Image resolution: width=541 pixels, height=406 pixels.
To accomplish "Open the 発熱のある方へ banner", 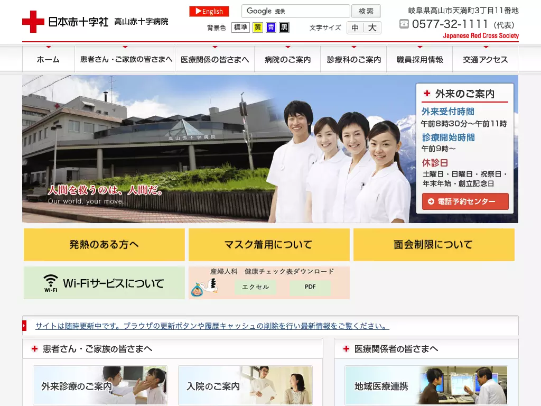I will click(104, 244).
